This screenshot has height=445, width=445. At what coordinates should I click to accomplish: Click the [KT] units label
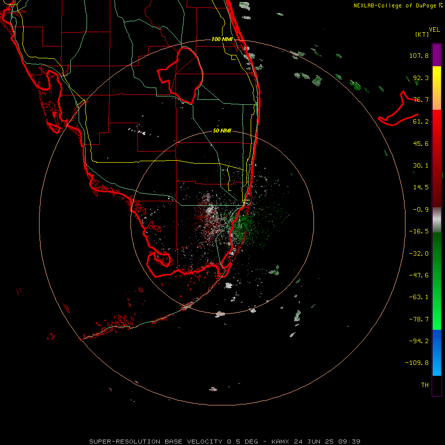[x=422, y=34]
